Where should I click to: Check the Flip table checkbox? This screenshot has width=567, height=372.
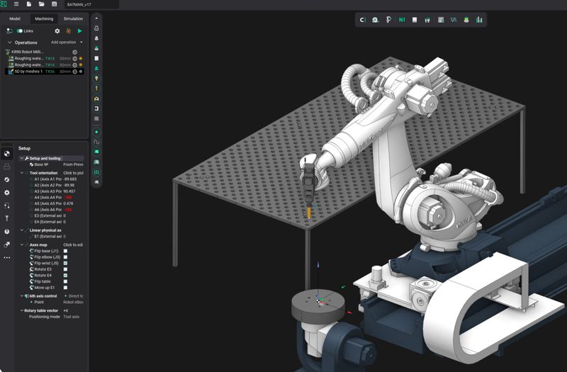[x=65, y=281]
